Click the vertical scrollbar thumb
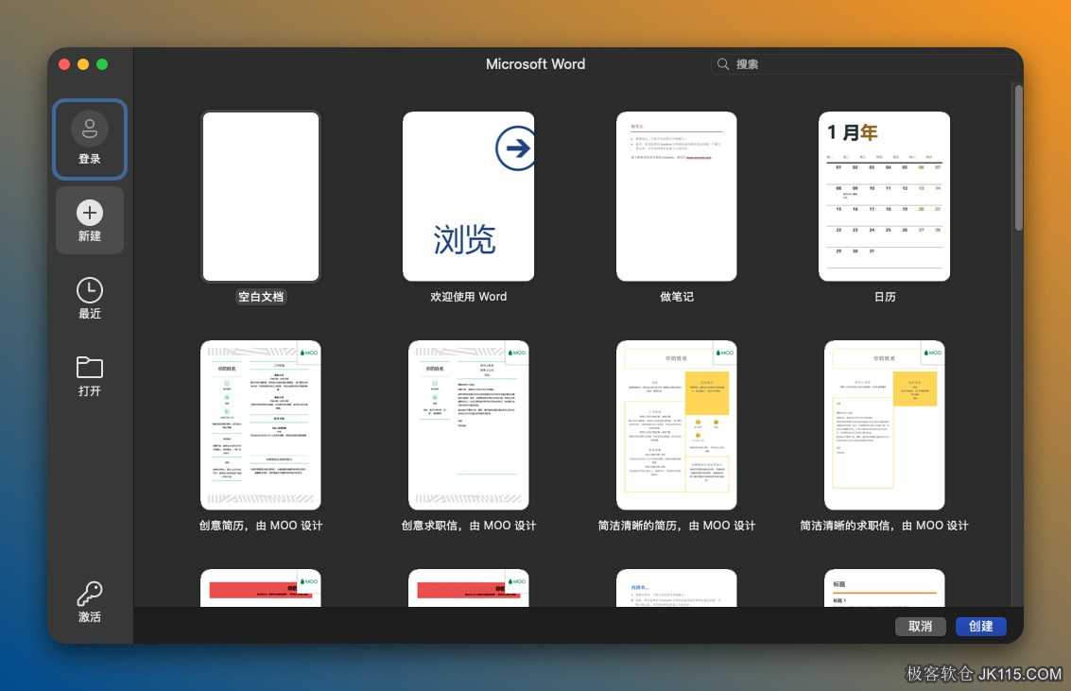The image size is (1071, 691). 1018,158
